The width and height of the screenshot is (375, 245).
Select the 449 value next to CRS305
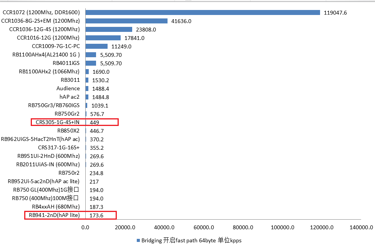[x=95, y=122]
